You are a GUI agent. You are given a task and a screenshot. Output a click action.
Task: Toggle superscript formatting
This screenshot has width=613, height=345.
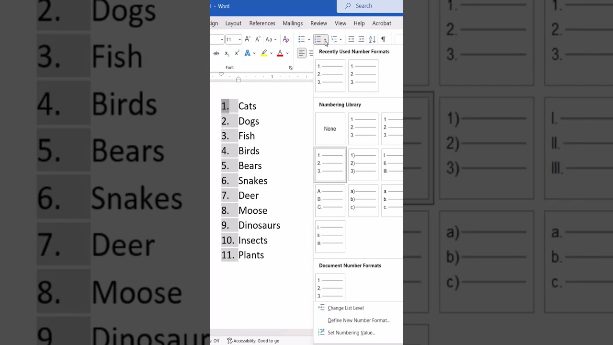pos(237,53)
